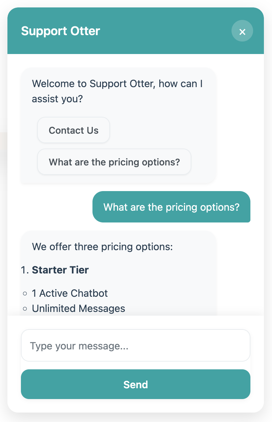Select the "1 Active Chatbot" list item
This screenshot has width=272, height=422.
(70, 293)
